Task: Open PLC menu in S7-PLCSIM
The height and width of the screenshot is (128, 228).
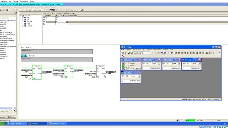Action: point(144,50)
